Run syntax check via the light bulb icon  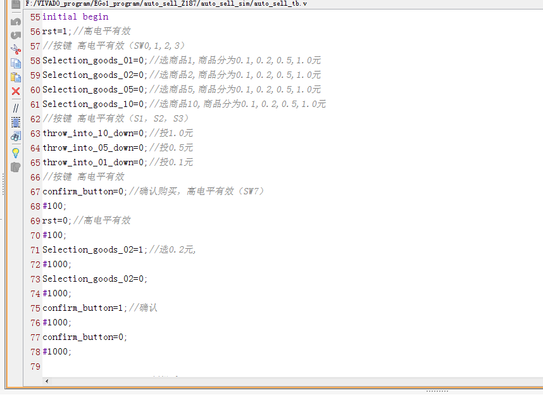click(x=15, y=152)
